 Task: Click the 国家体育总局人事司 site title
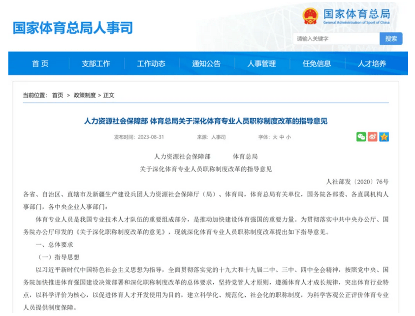point(73,28)
